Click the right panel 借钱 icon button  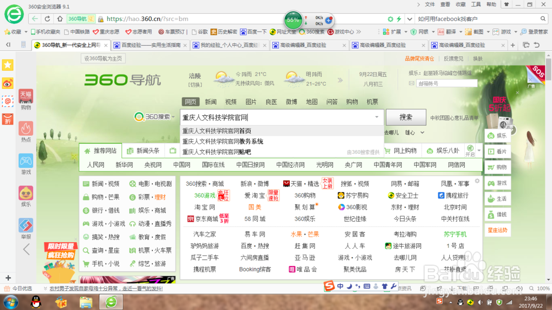coord(497,215)
